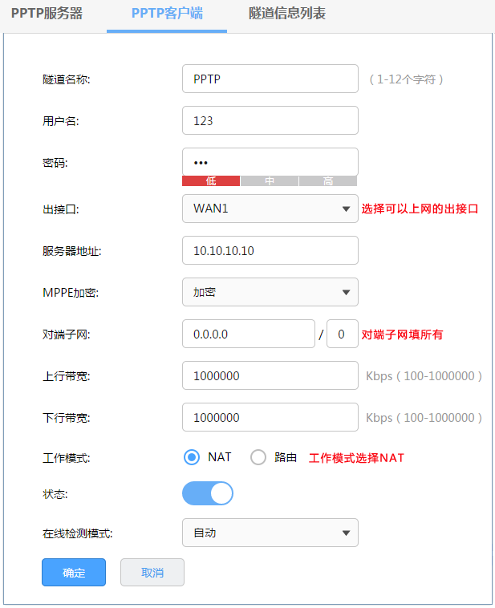Expand the MPPE加密 dropdown
The width and height of the screenshot is (495, 608).
click(x=270, y=292)
